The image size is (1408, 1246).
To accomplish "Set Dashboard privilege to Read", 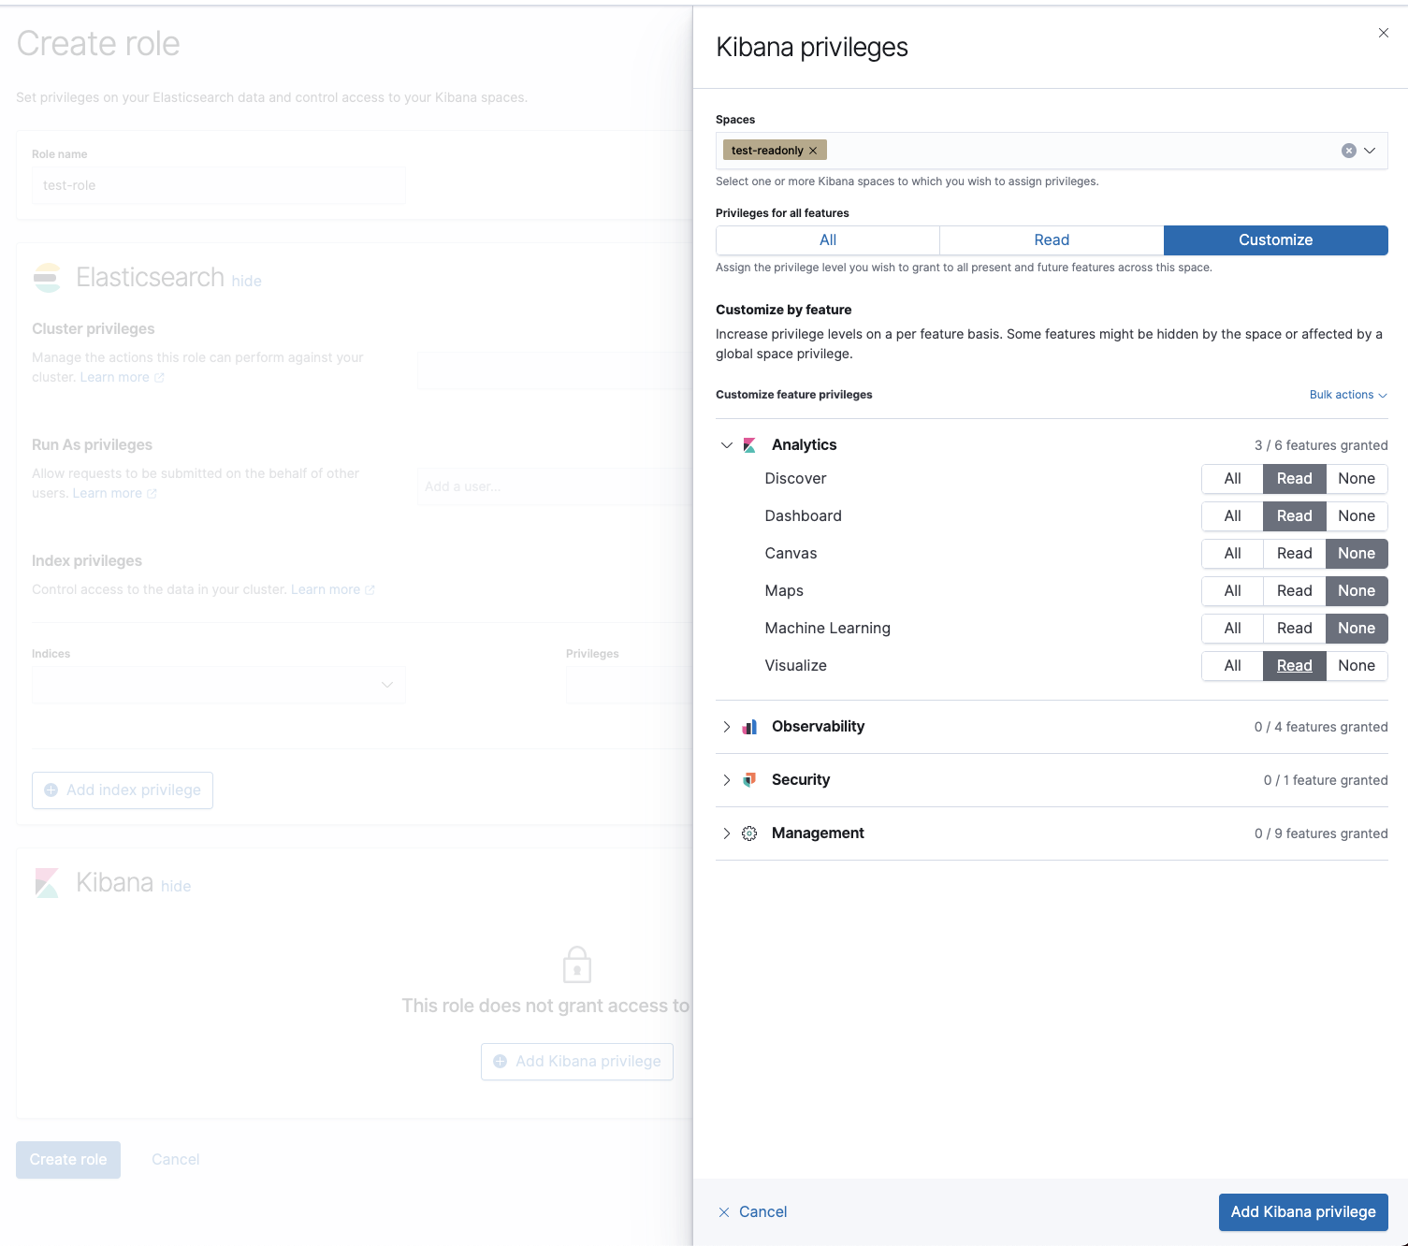I will [x=1295, y=516].
